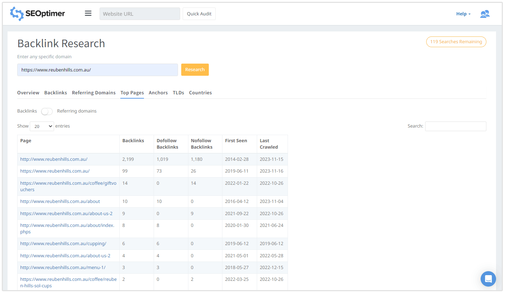Click the table Search input box

[455, 126]
